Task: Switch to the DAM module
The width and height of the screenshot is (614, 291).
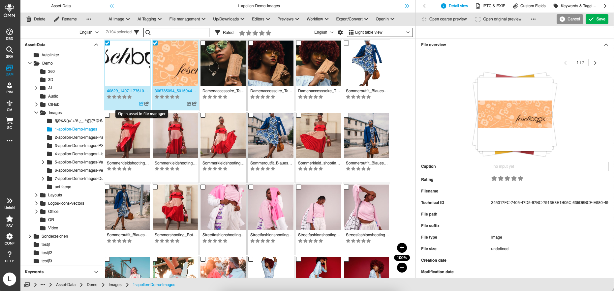Action: [x=10, y=70]
